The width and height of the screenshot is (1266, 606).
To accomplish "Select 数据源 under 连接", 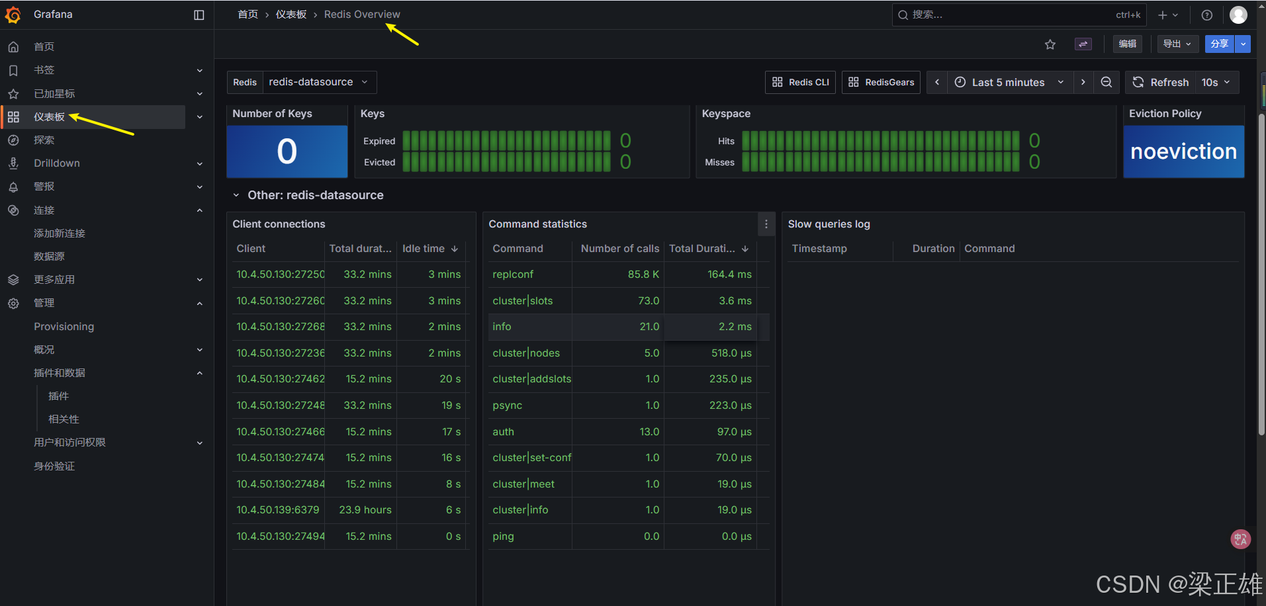I will point(50,257).
